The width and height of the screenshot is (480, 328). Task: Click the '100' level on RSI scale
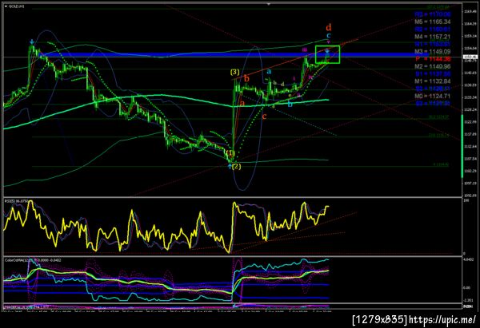pyautogui.click(x=466, y=200)
